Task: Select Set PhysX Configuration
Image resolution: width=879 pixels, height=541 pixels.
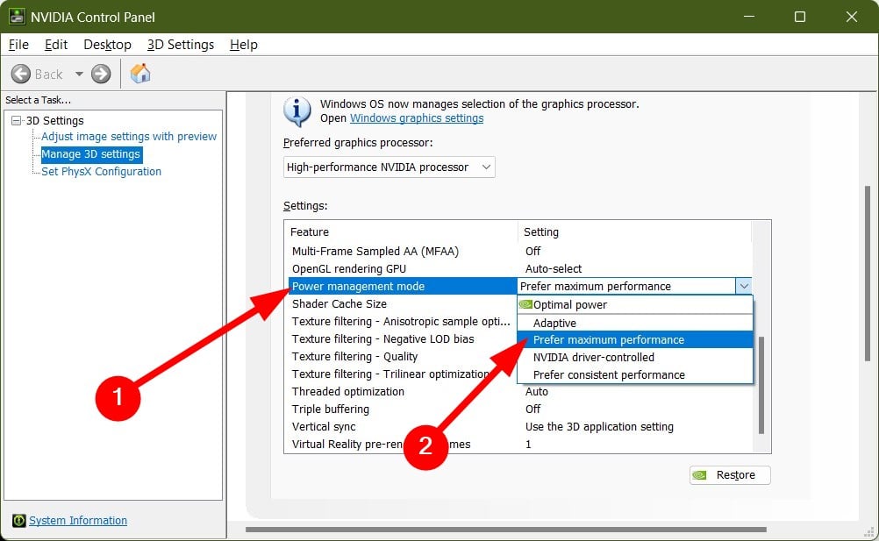Action: point(101,171)
